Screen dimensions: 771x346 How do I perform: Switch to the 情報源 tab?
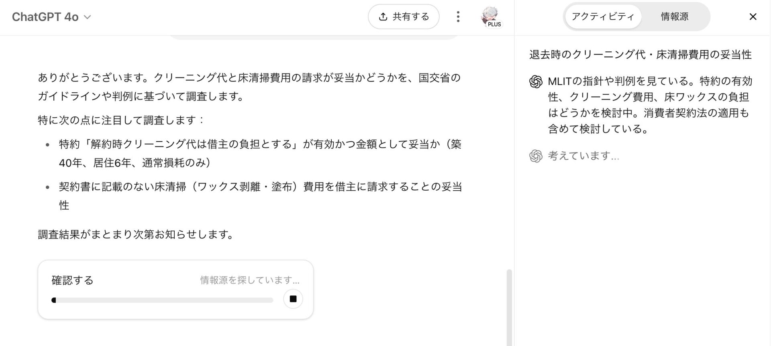click(x=675, y=16)
